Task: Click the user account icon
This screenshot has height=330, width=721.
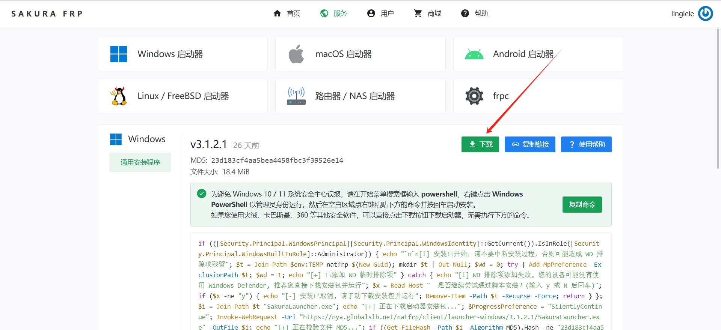Action: tap(371, 13)
